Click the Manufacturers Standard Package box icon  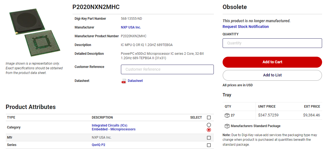(227, 126)
